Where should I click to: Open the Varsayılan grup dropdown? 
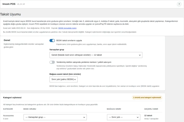[x=96, y=55]
